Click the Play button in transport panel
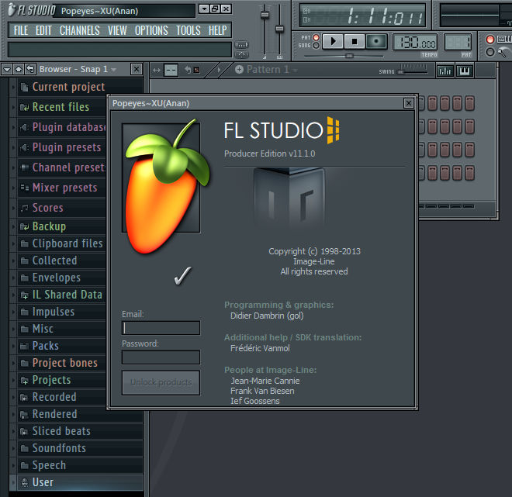512x497 pixels. [x=333, y=42]
